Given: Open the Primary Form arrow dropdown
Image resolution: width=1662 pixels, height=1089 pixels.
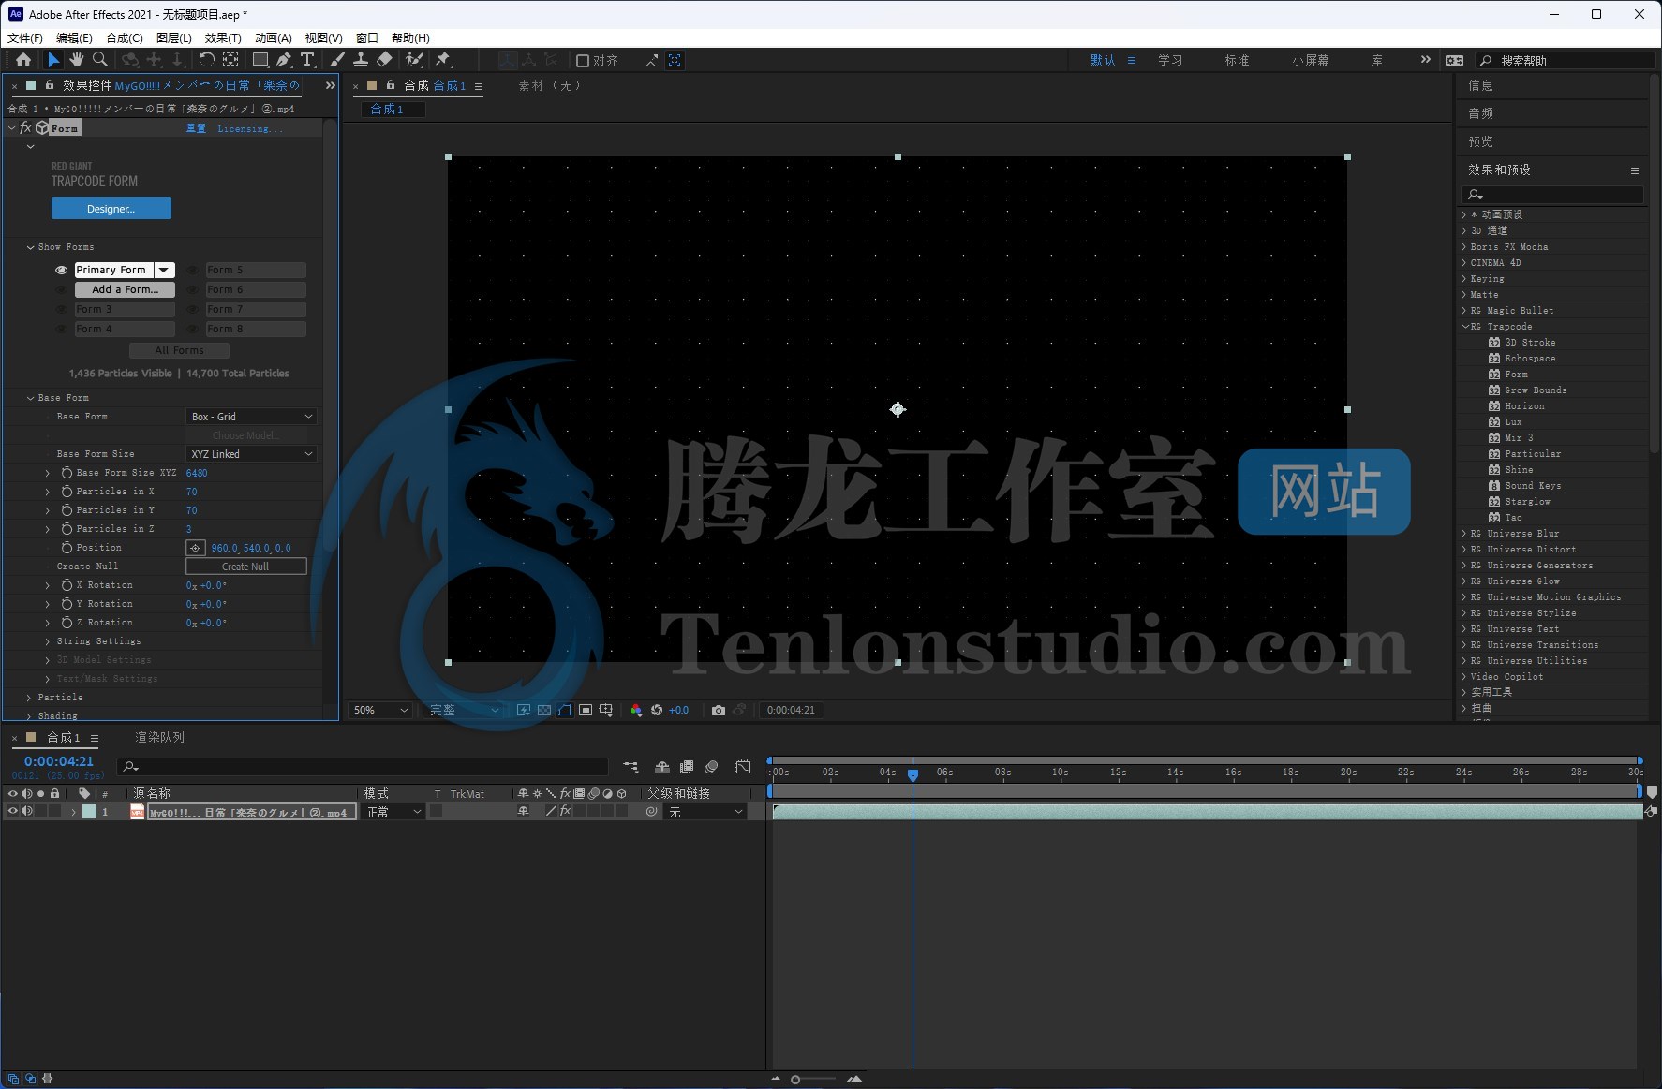Looking at the screenshot, I should (x=164, y=270).
